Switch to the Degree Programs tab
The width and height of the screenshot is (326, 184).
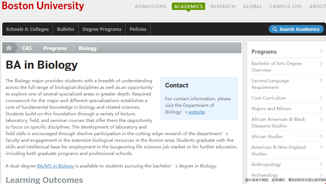click(x=102, y=29)
